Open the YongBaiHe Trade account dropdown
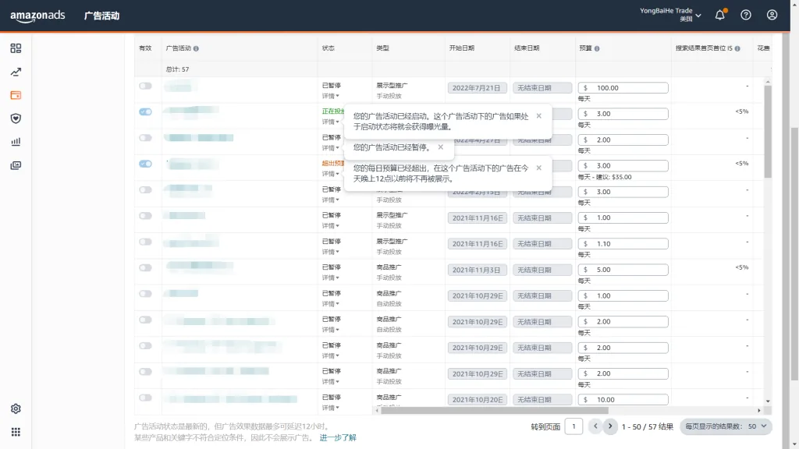This screenshot has height=449, width=799. coord(670,15)
